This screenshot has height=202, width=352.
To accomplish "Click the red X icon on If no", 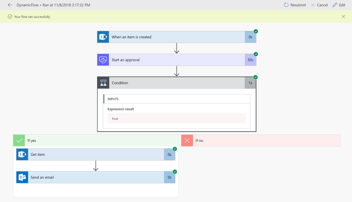I will click(187, 140).
